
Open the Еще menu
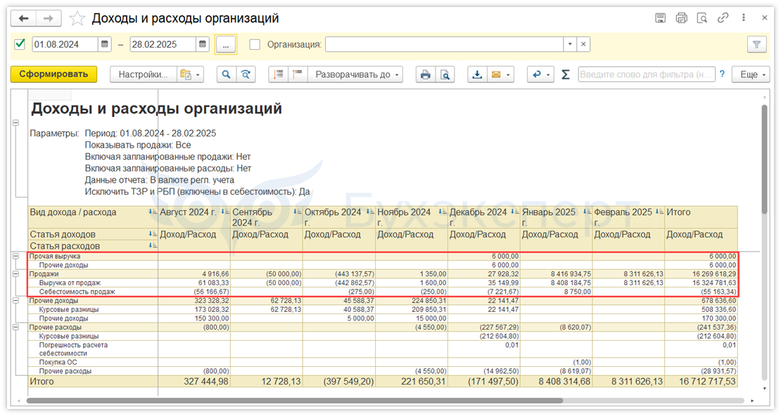[x=751, y=74]
